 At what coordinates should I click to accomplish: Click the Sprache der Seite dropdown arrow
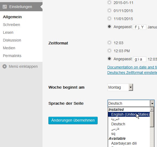pos(152,103)
